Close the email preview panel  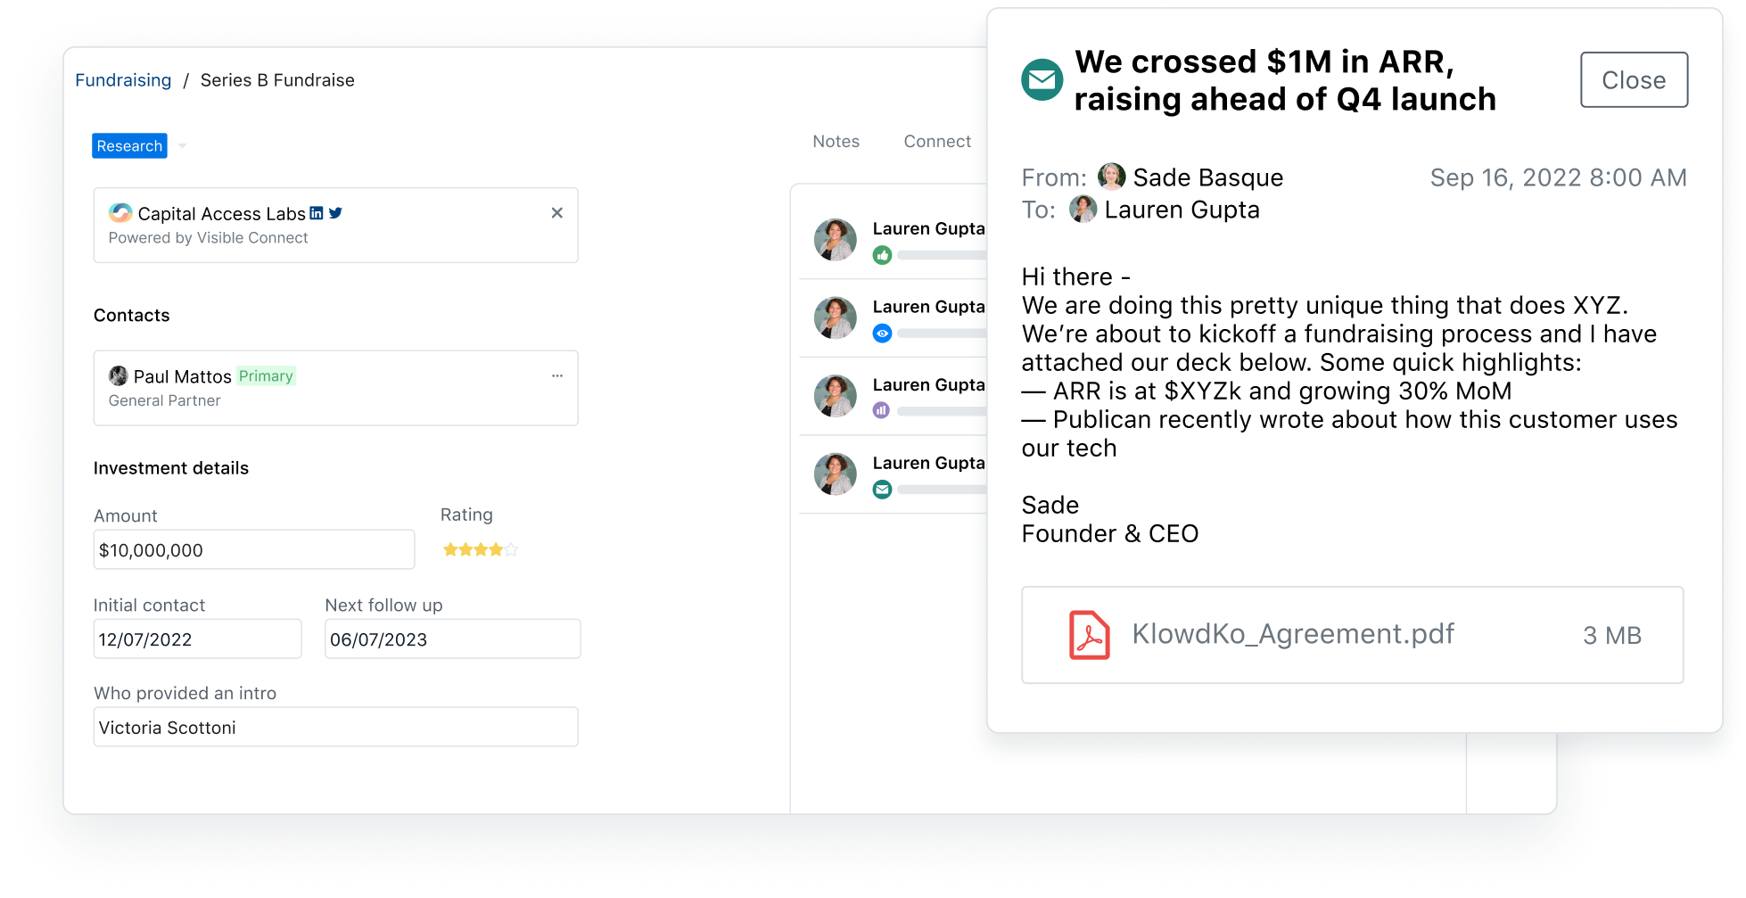point(1634,80)
